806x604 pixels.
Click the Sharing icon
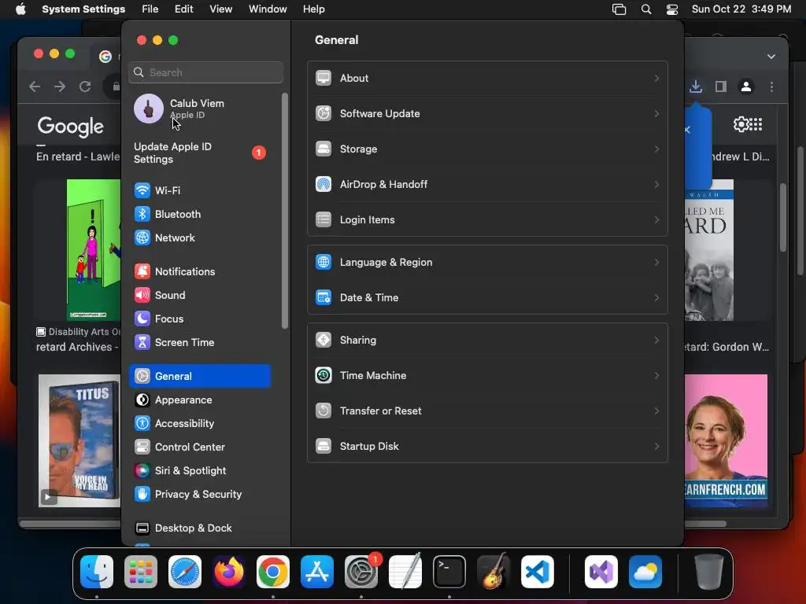point(324,341)
